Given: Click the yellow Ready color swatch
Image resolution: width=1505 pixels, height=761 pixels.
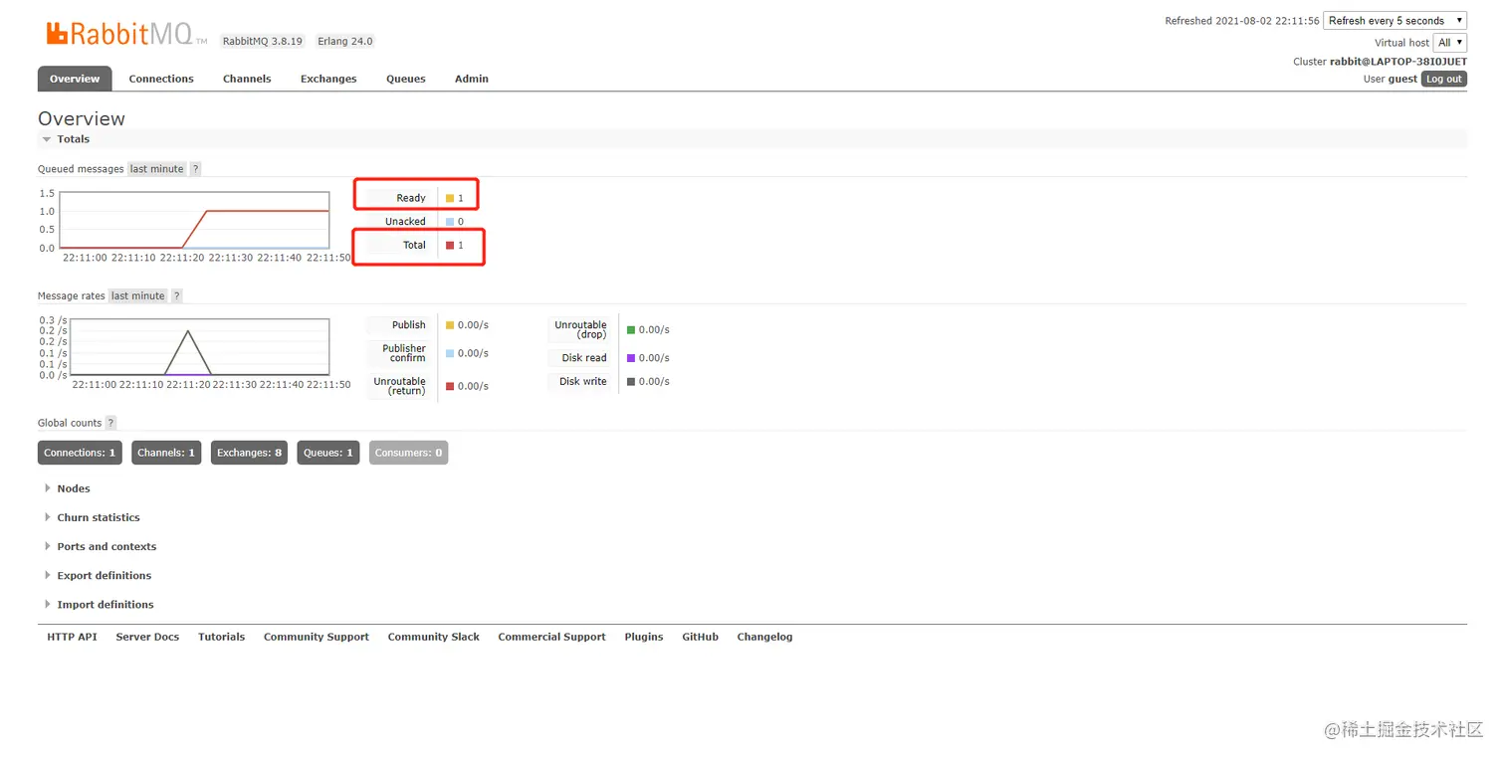Looking at the screenshot, I should point(450,198).
